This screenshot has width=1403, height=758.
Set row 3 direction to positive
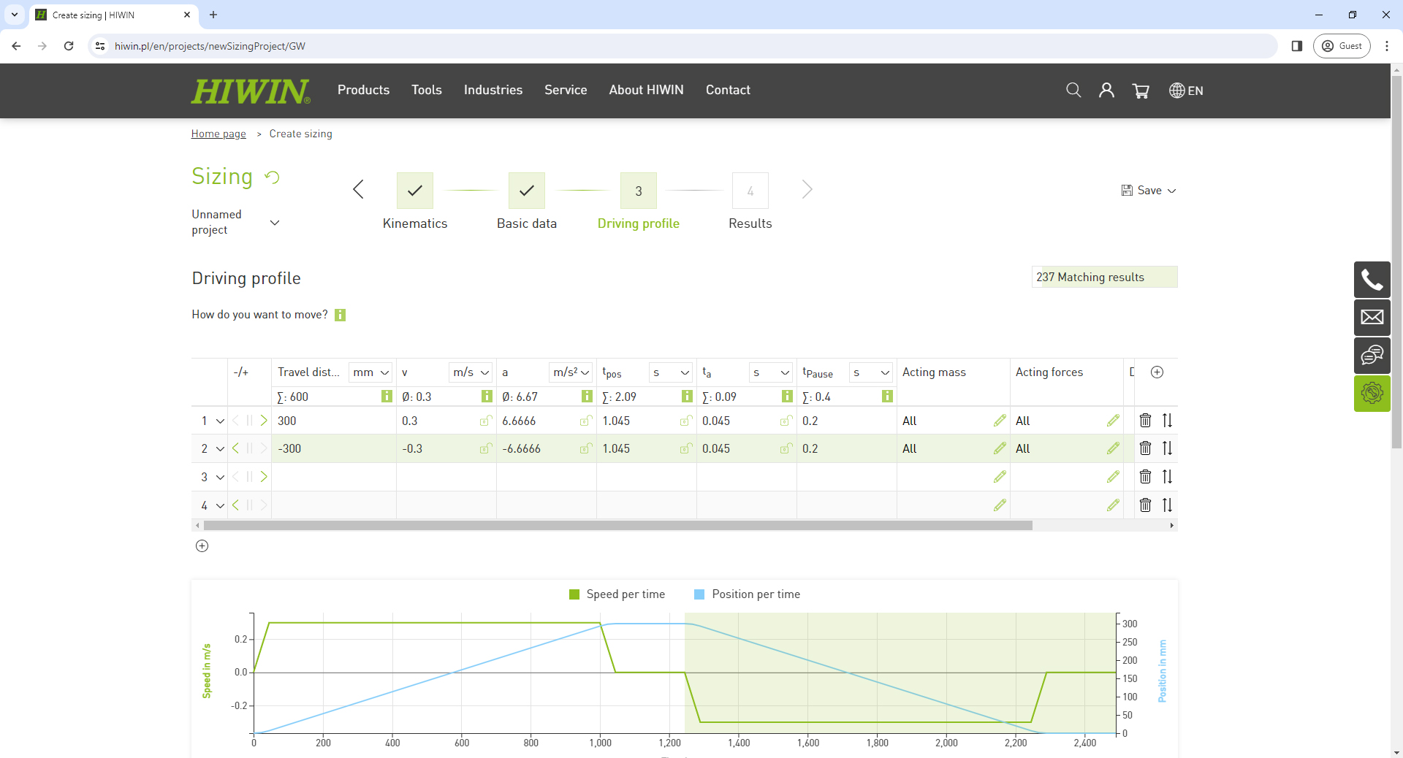click(264, 477)
